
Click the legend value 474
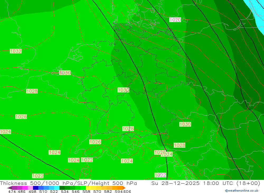(12, 192)
